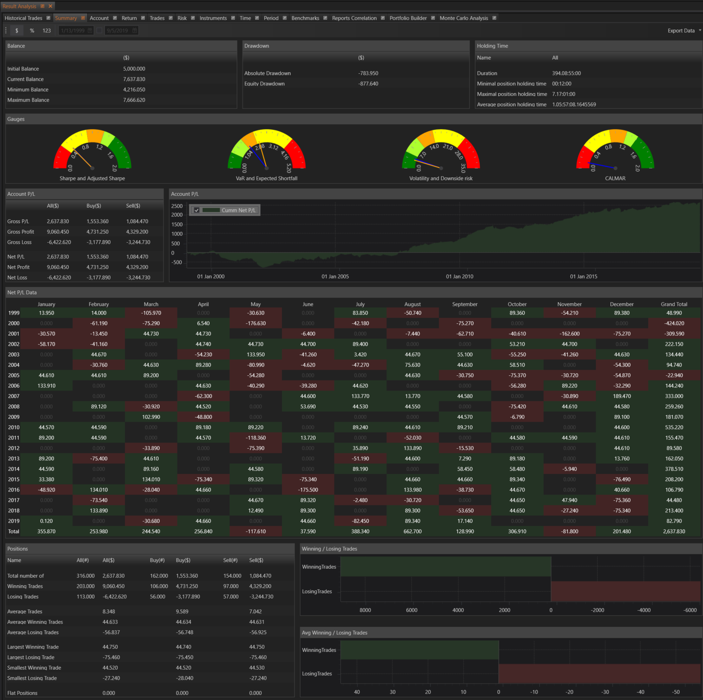Open the Portfolio Builder tab
Viewport: 703px width, 700px height.
point(408,18)
